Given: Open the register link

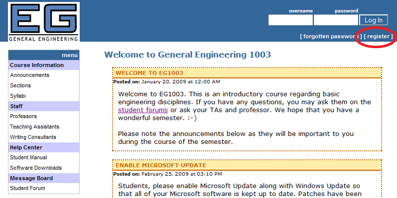Looking at the screenshot, I should [x=378, y=36].
